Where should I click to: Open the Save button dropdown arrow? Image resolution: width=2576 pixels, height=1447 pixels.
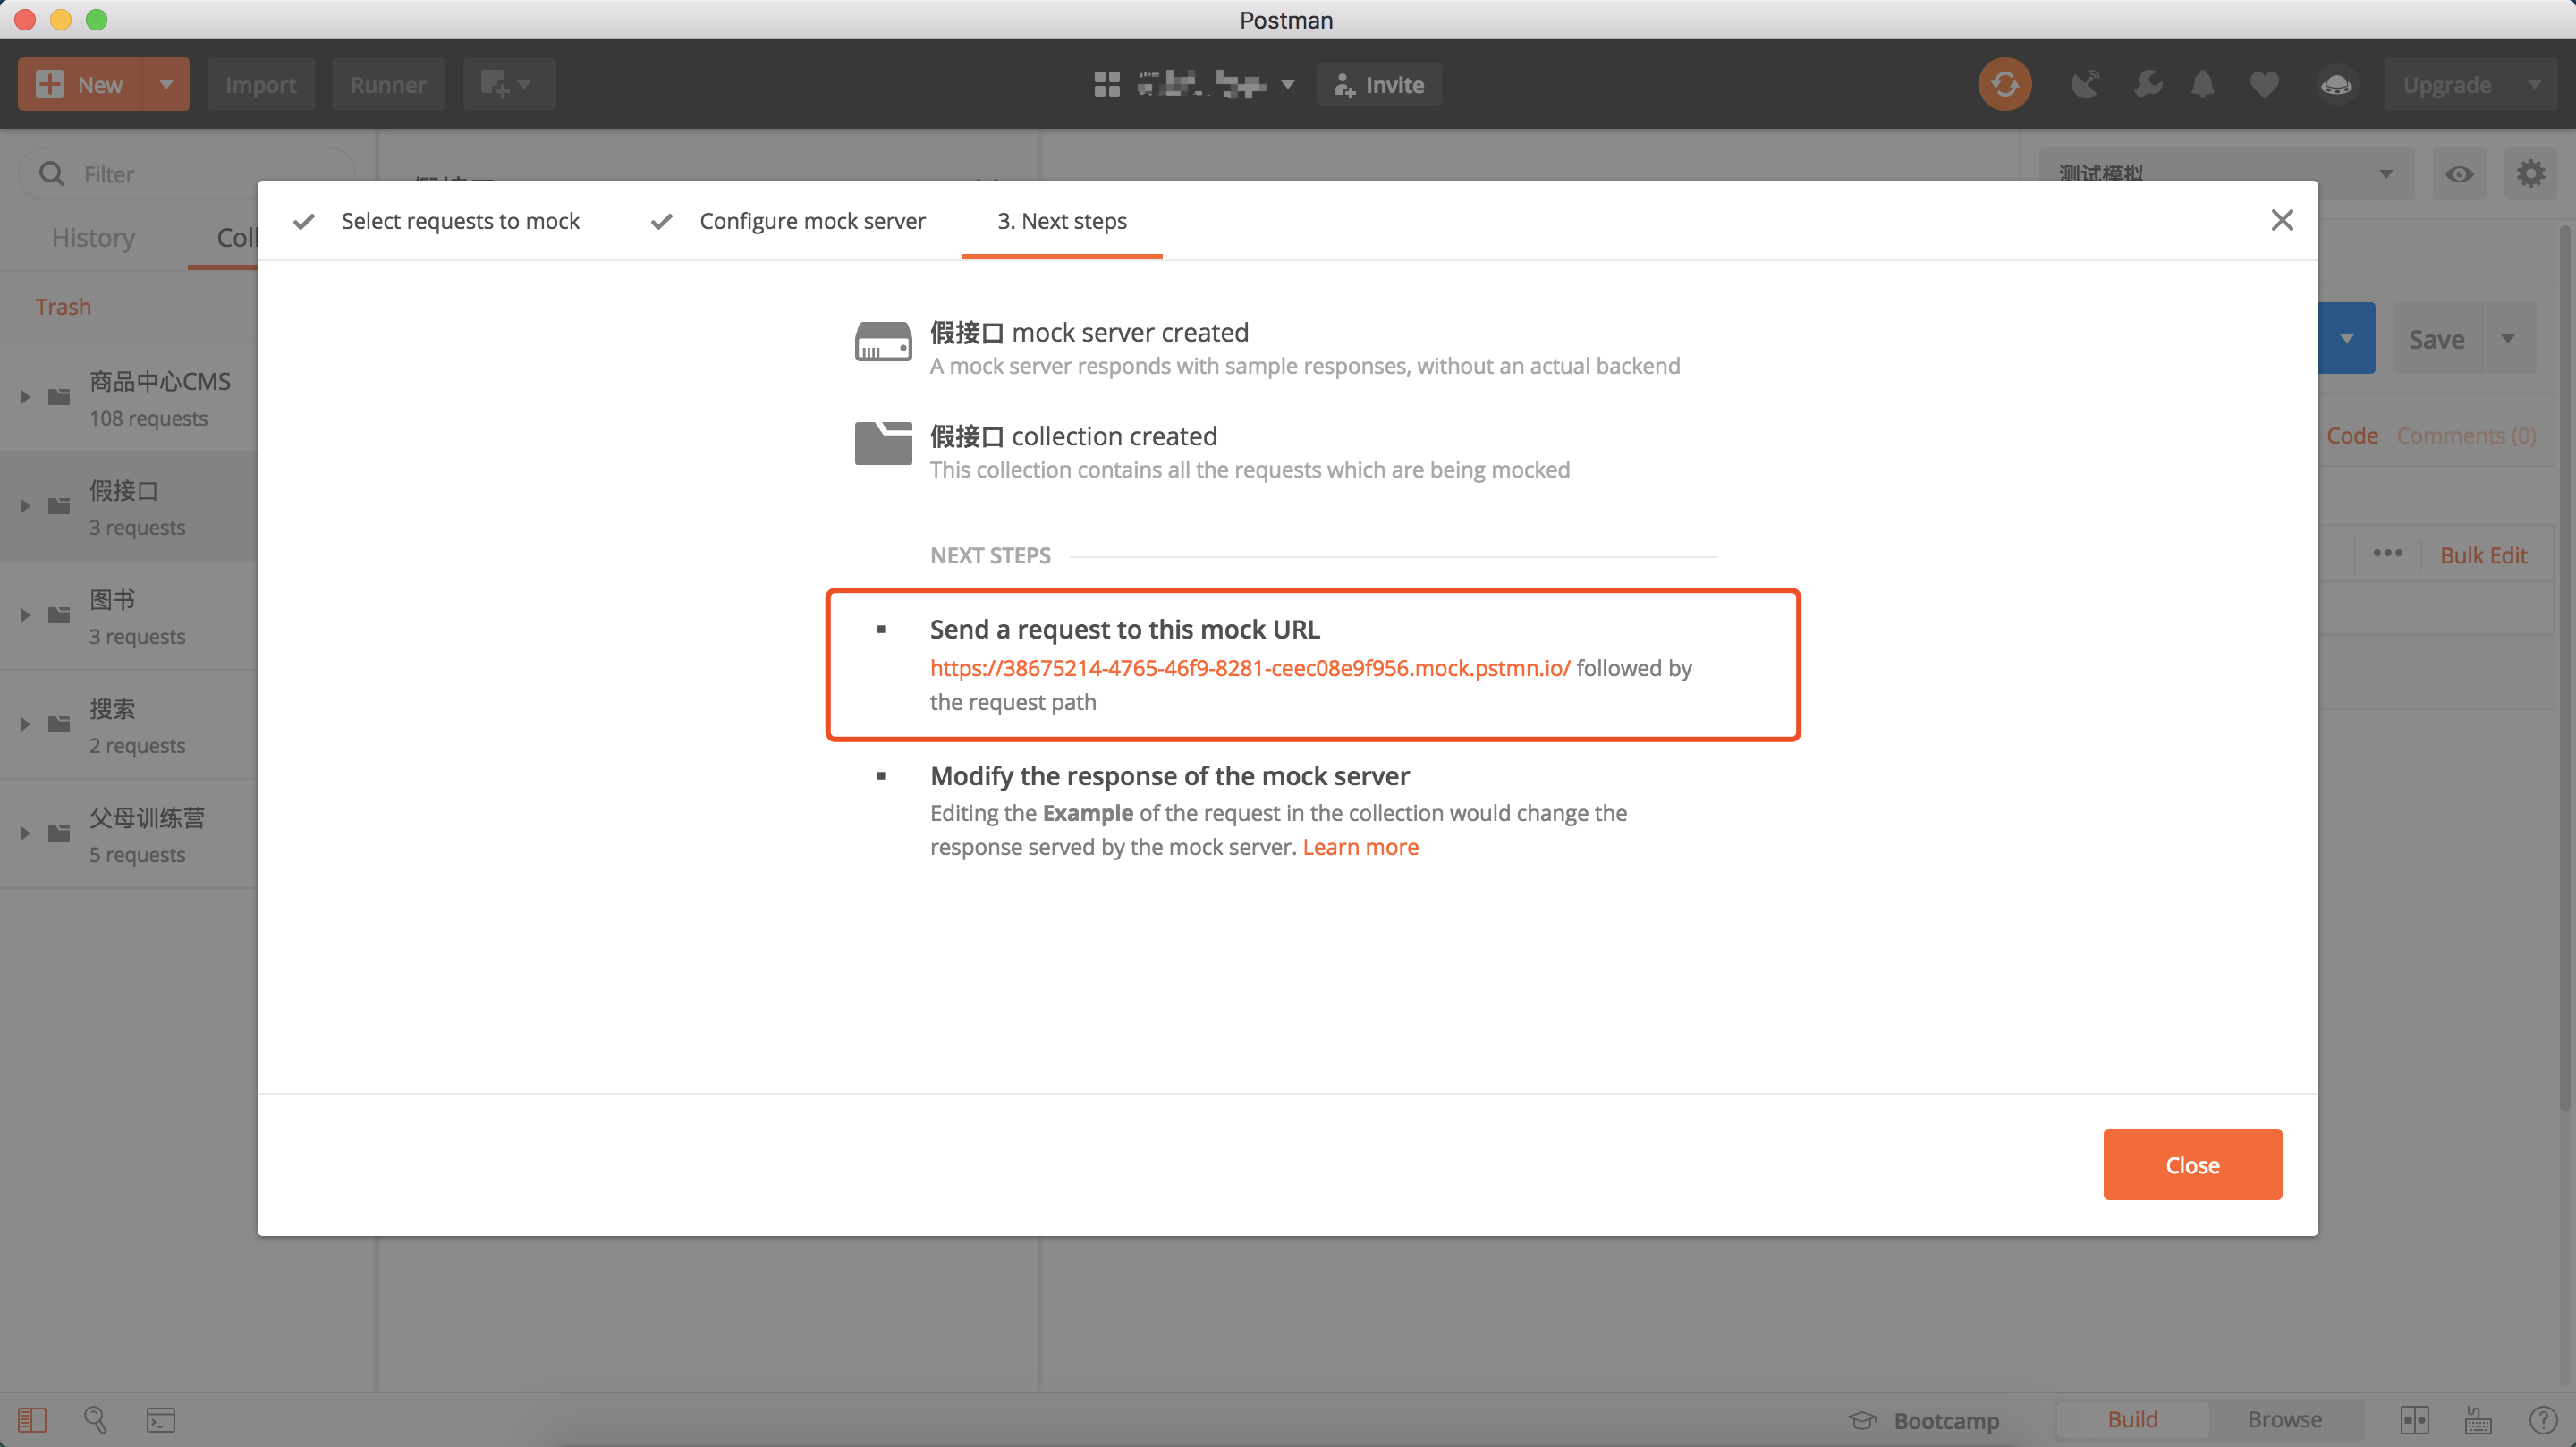[2508, 339]
